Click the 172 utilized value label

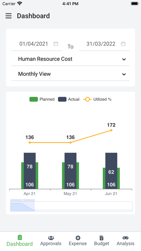coord(111,125)
